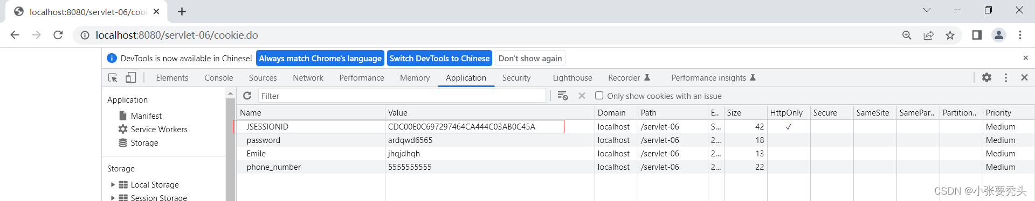Bookmark this page with the star icon
The height and width of the screenshot is (201, 1035).
[x=950, y=35]
